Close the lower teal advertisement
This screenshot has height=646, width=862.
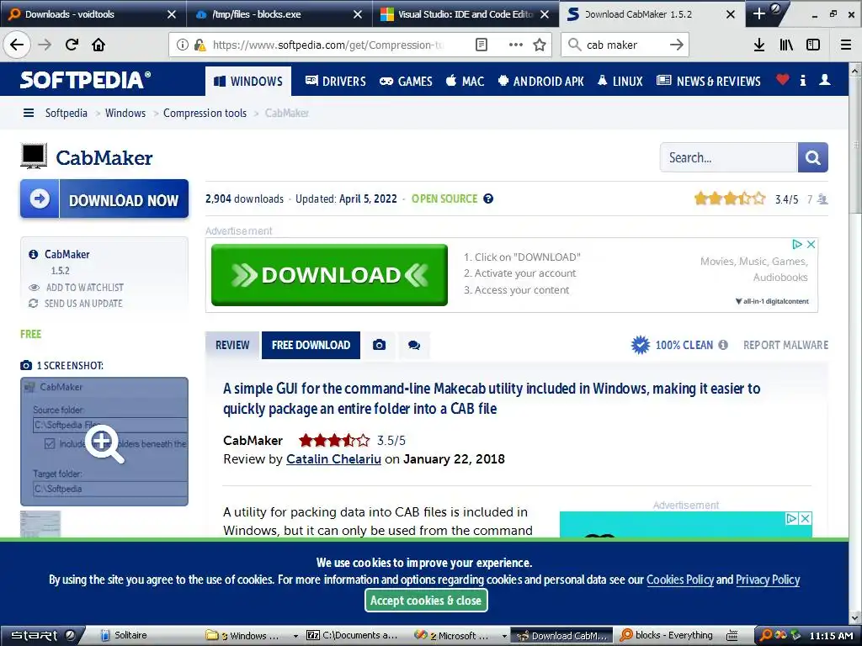[804, 518]
